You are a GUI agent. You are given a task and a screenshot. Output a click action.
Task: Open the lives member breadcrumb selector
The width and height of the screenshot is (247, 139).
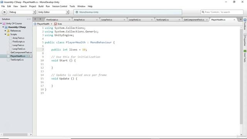coord(58,24)
